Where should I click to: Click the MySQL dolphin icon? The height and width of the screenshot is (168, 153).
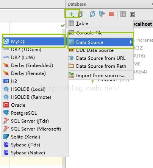6,42
